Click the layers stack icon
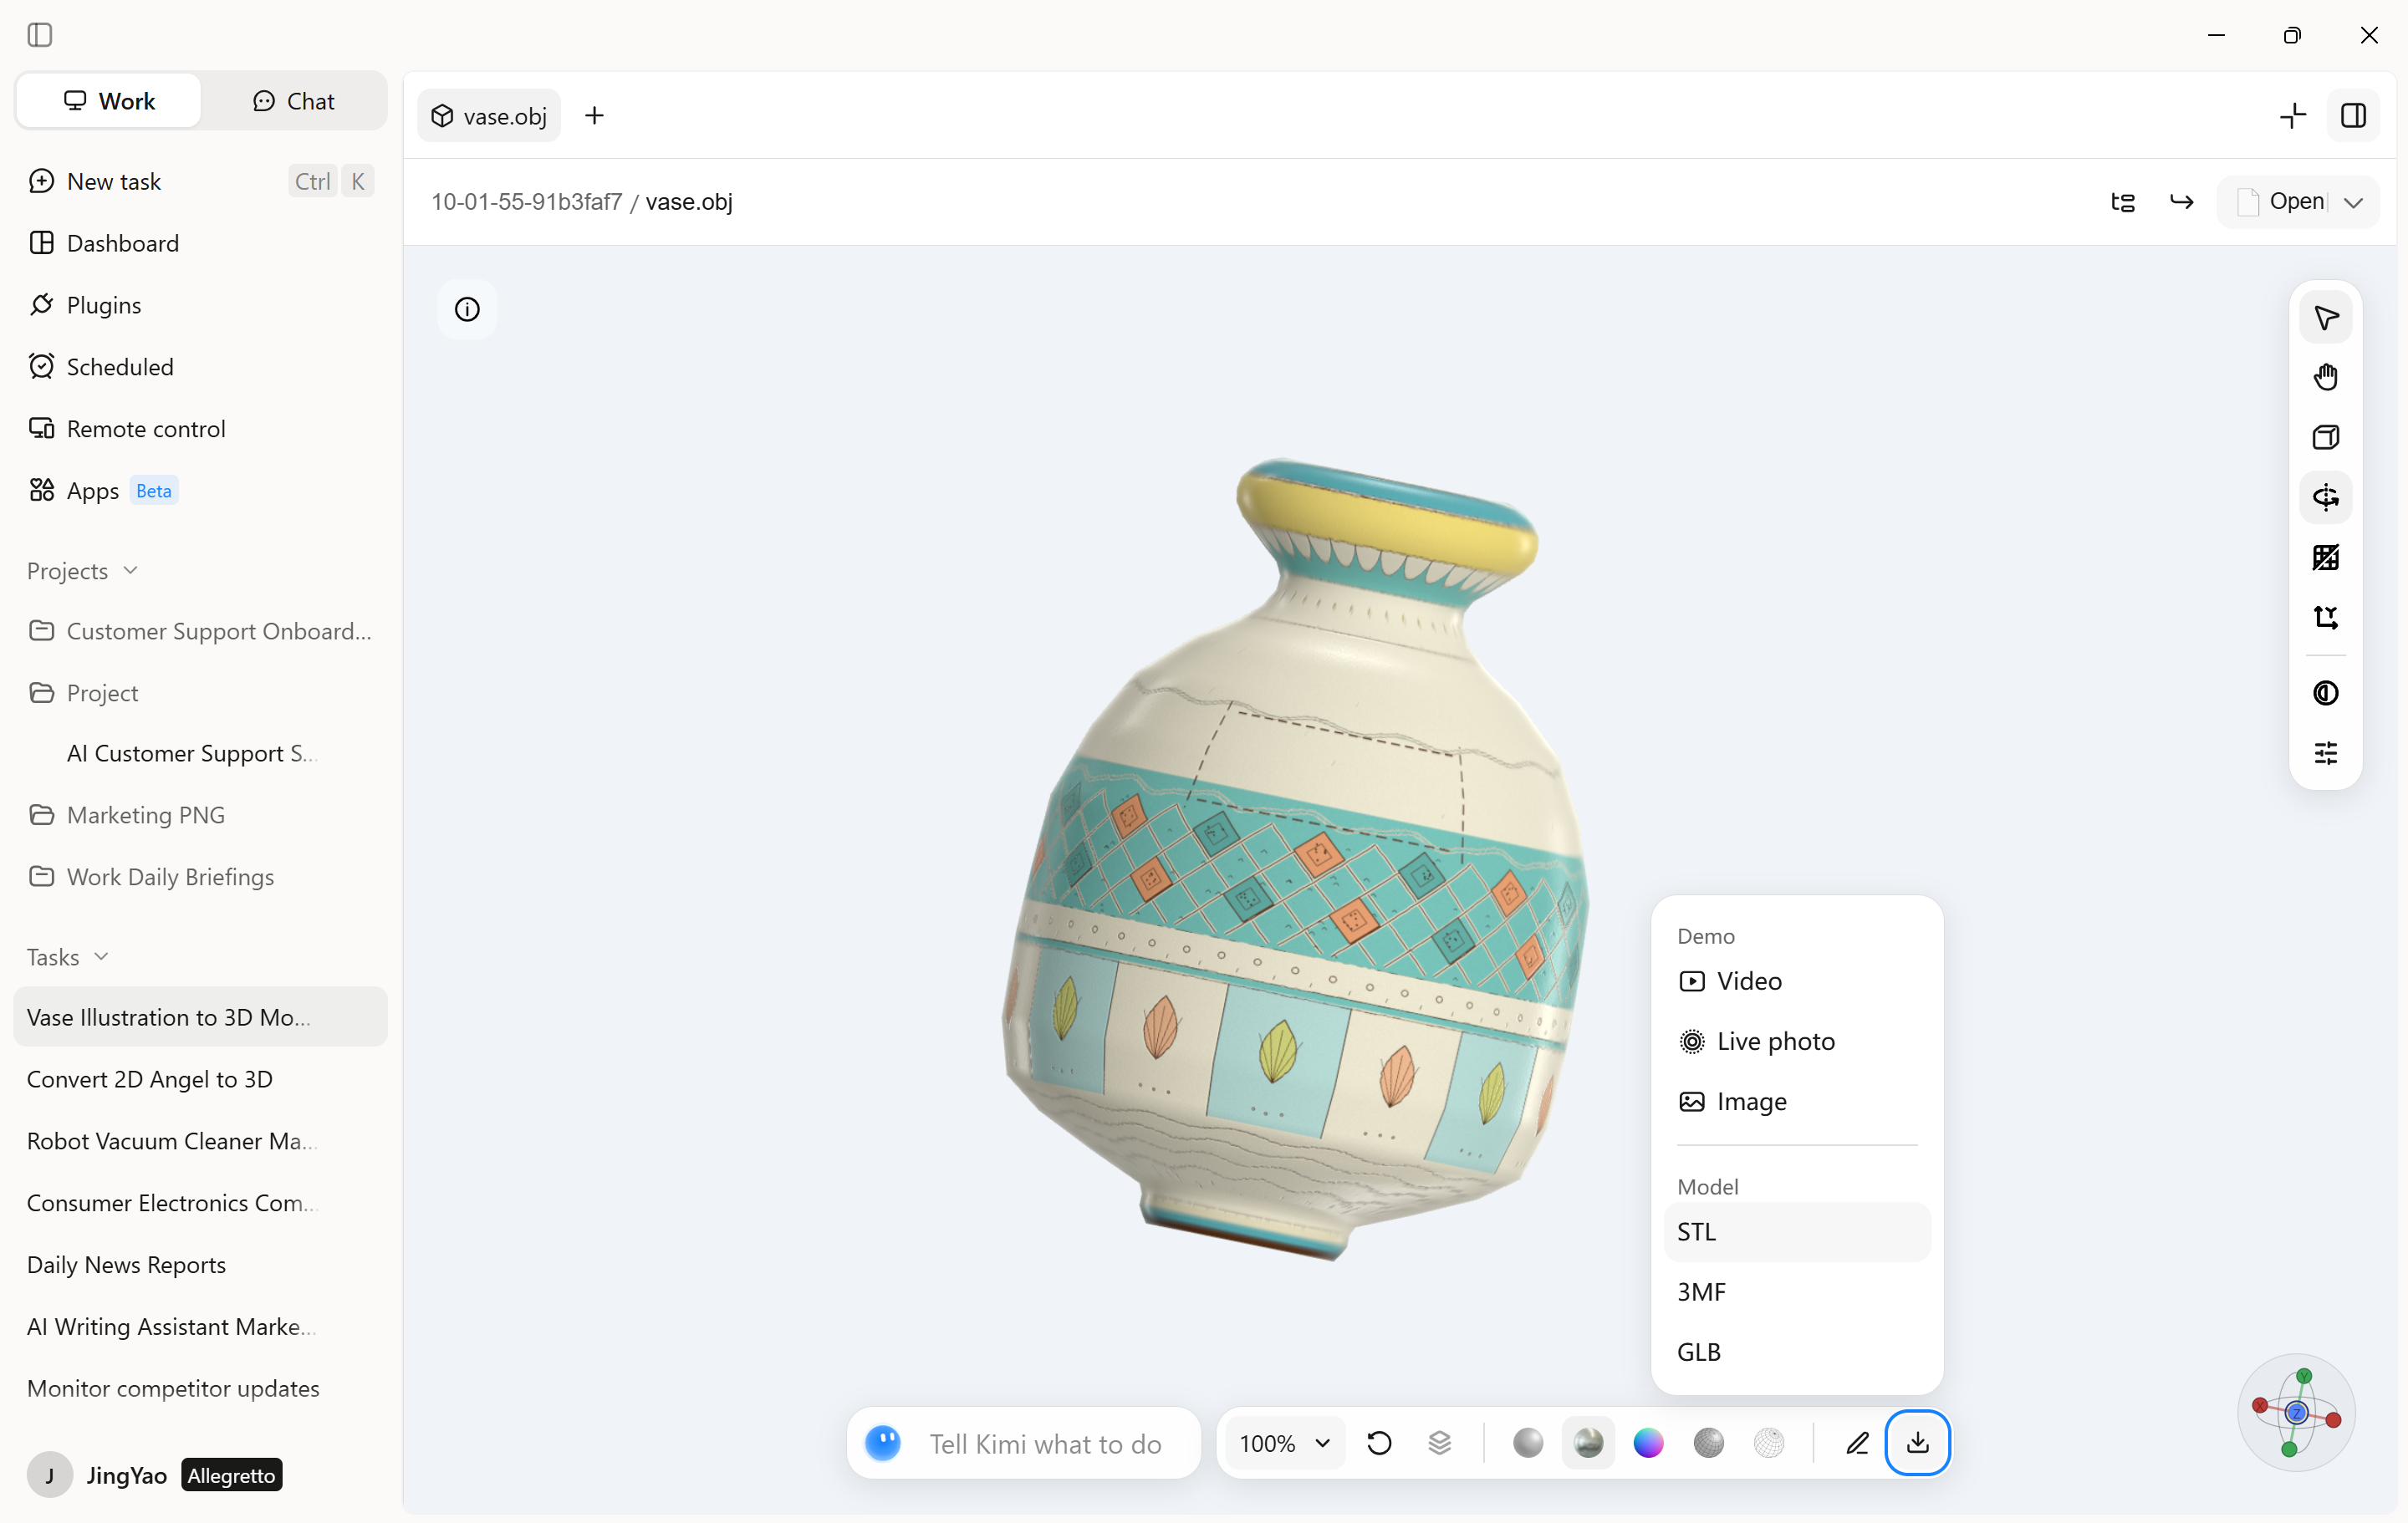Image resolution: width=2408 pixels, height=1523 pixels. pos(1439,1443)
